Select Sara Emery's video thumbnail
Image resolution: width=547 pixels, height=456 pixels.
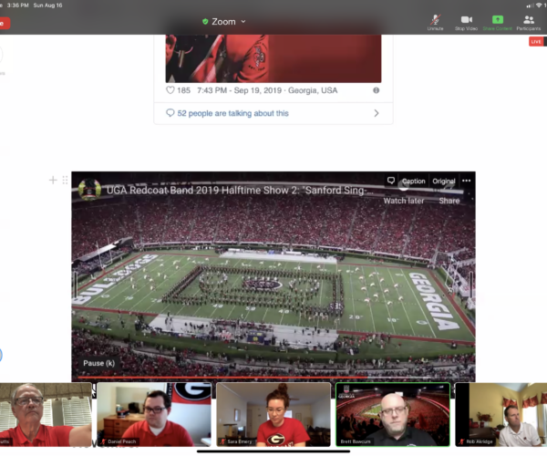[x=273, y=414]
